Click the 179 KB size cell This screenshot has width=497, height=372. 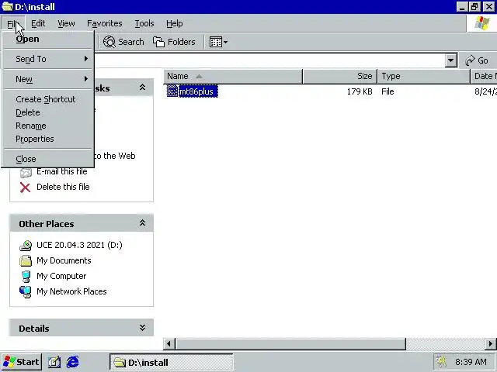point(360,91)
